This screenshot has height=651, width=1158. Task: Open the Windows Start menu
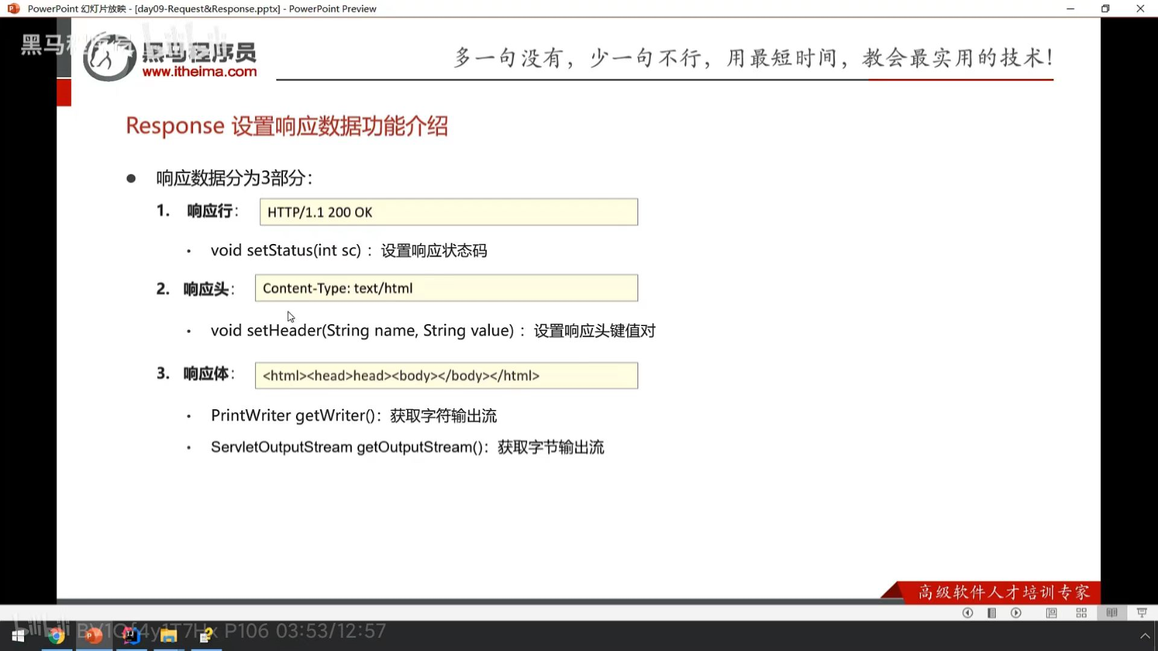click(x=18, y=636)
